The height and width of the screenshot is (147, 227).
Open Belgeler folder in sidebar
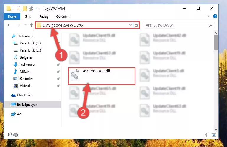click(x=26, y=57)
